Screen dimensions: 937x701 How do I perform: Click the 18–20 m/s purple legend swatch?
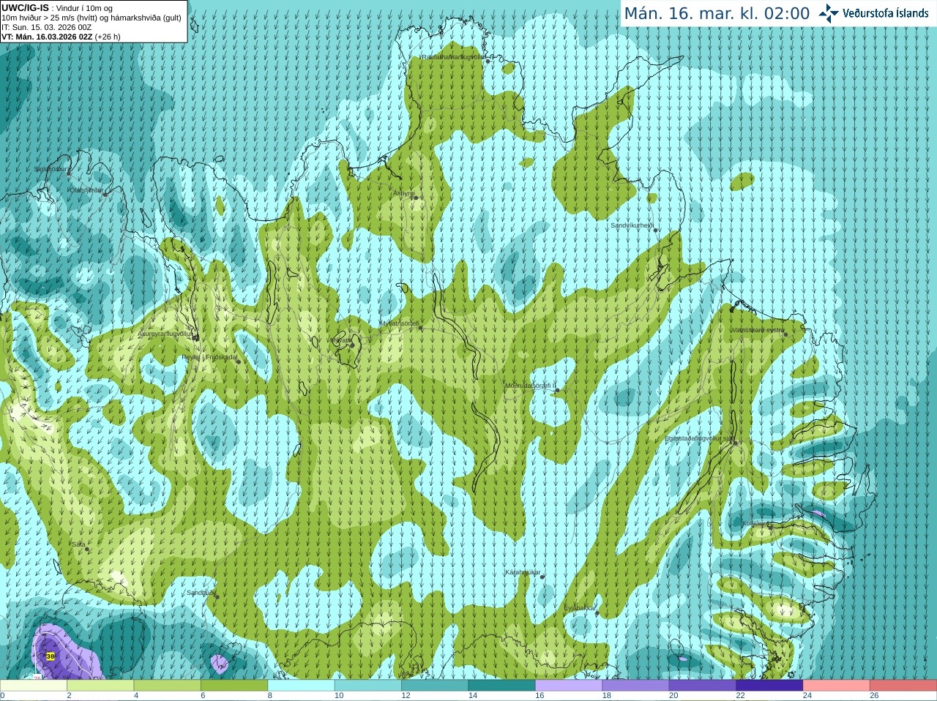(x=635, y=686)
